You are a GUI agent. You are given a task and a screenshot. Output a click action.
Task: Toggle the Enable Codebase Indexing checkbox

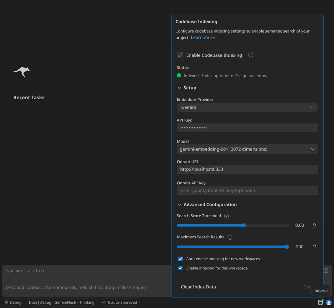(180, 55)
